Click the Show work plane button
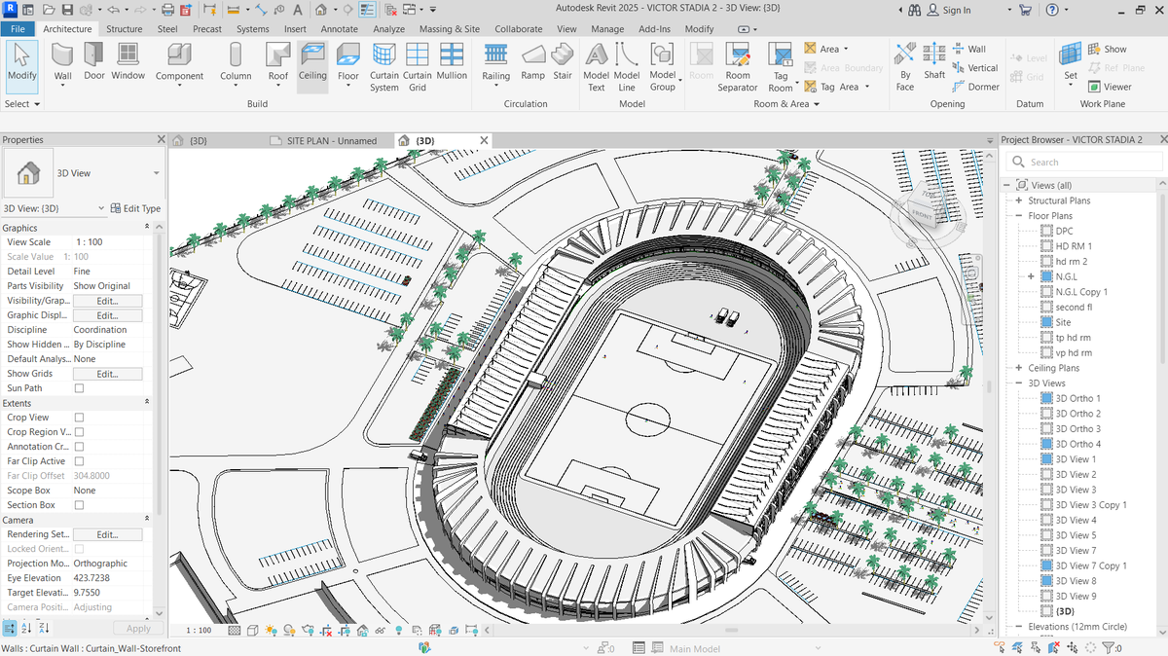The image size is (1168, 656). pyautogui.click(x=1108, y=49)
